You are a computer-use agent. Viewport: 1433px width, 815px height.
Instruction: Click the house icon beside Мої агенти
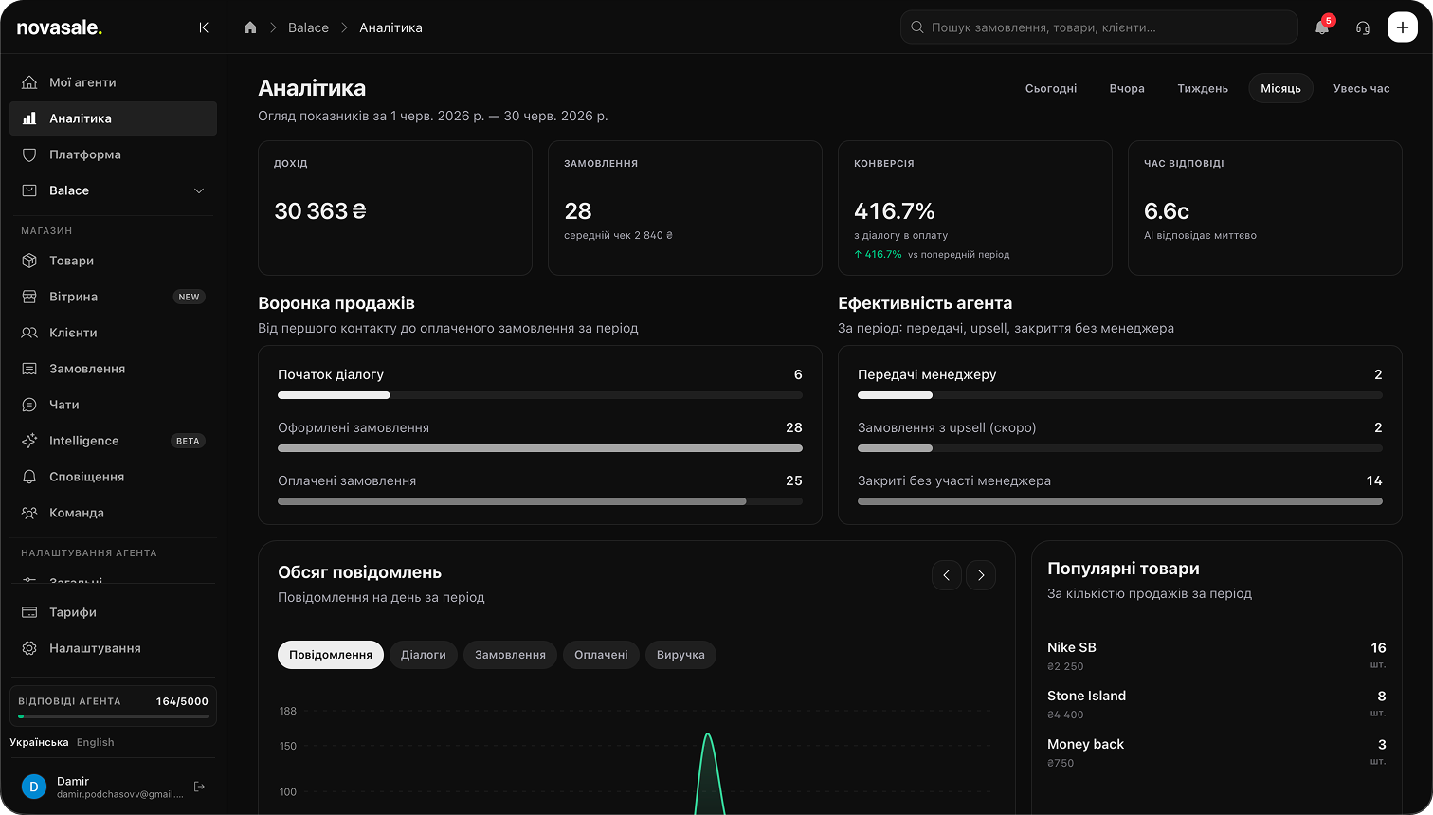29,82
